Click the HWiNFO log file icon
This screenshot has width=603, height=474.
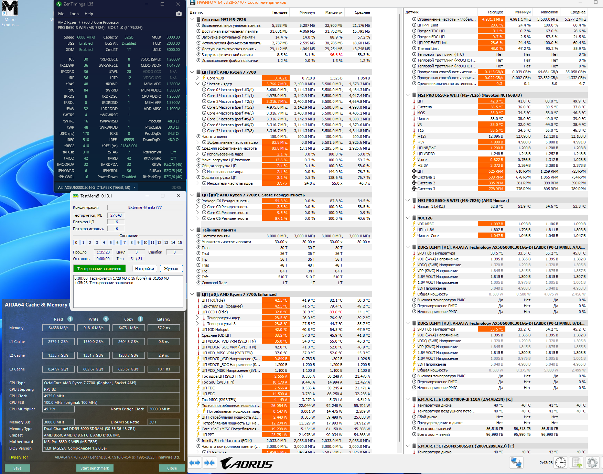[x=577, y=463]
